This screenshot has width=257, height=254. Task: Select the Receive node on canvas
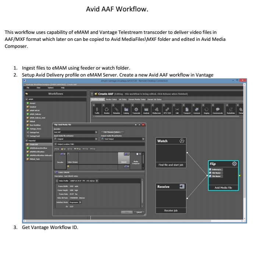coord(171,198)
